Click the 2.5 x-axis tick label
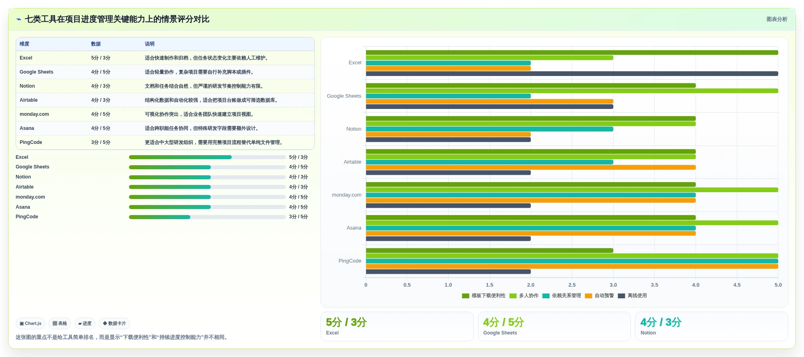Screen dimensions: 804x357 click(572, 285)
